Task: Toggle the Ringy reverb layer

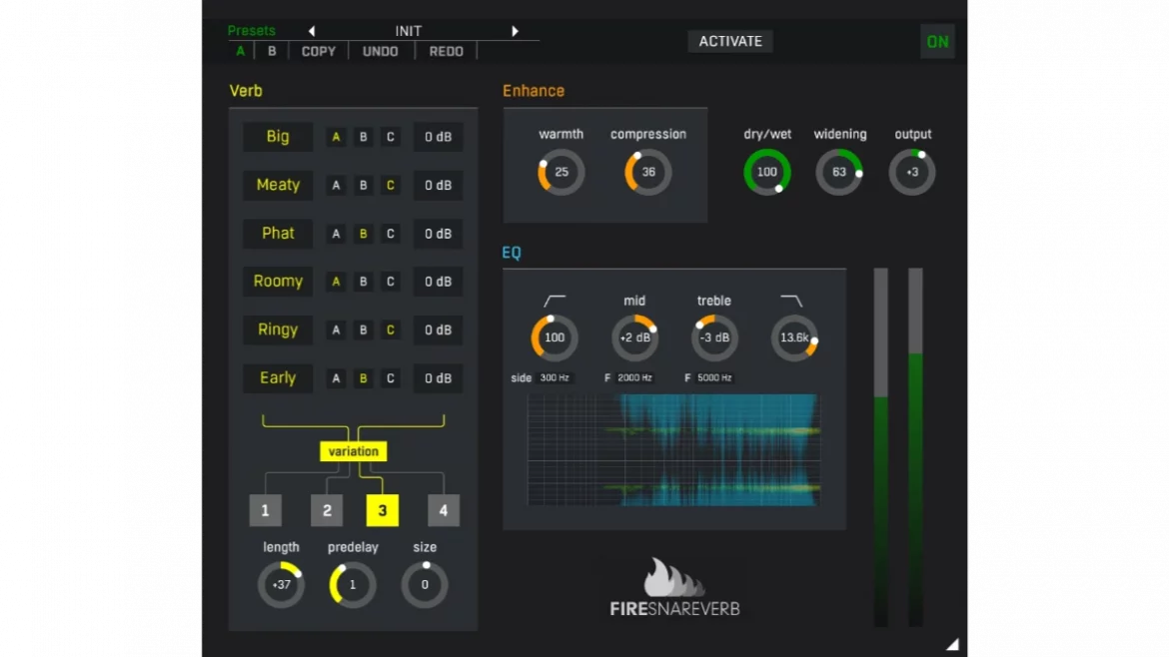Action: (278, 329)
